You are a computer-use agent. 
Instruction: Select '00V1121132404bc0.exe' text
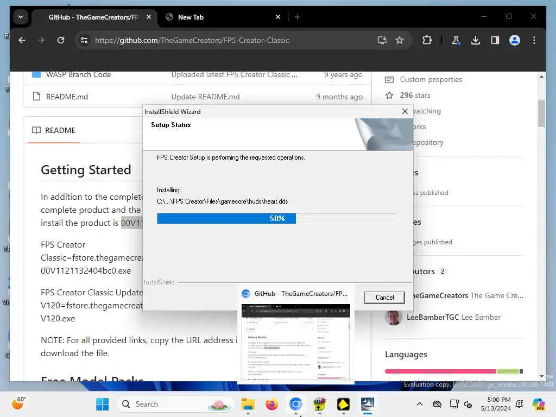click(x=86, y=270)
